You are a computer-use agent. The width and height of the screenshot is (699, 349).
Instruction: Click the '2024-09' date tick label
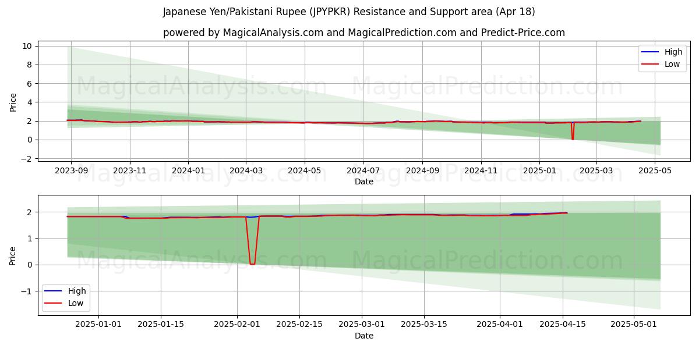(x=422, y=172)
